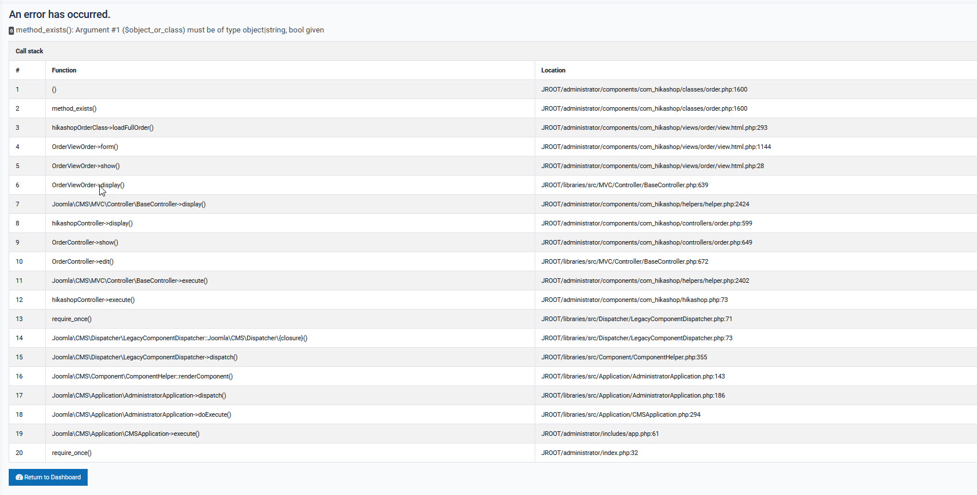Click the Return to Dashboard button
Screen dimensions: 977x495
tap(48, 477)
